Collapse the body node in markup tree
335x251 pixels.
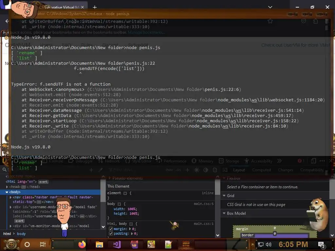point(7,192)
